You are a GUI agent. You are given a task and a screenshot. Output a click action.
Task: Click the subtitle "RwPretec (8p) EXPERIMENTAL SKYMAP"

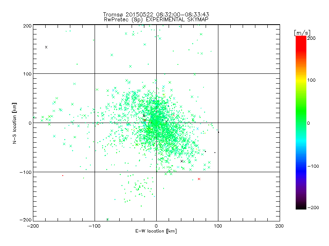(156, 20)
